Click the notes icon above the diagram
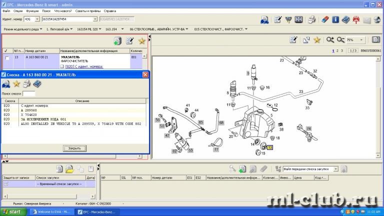 click(293, 39)
